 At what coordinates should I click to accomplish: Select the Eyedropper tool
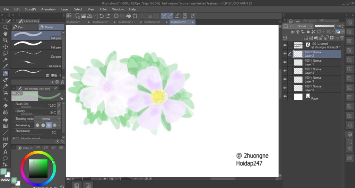6,66
